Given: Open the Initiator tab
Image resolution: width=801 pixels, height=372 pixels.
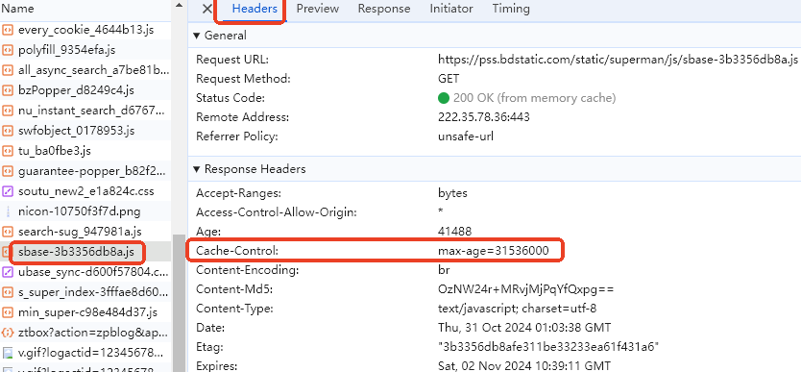Looking at the screenshot, I should coord(451,9).
